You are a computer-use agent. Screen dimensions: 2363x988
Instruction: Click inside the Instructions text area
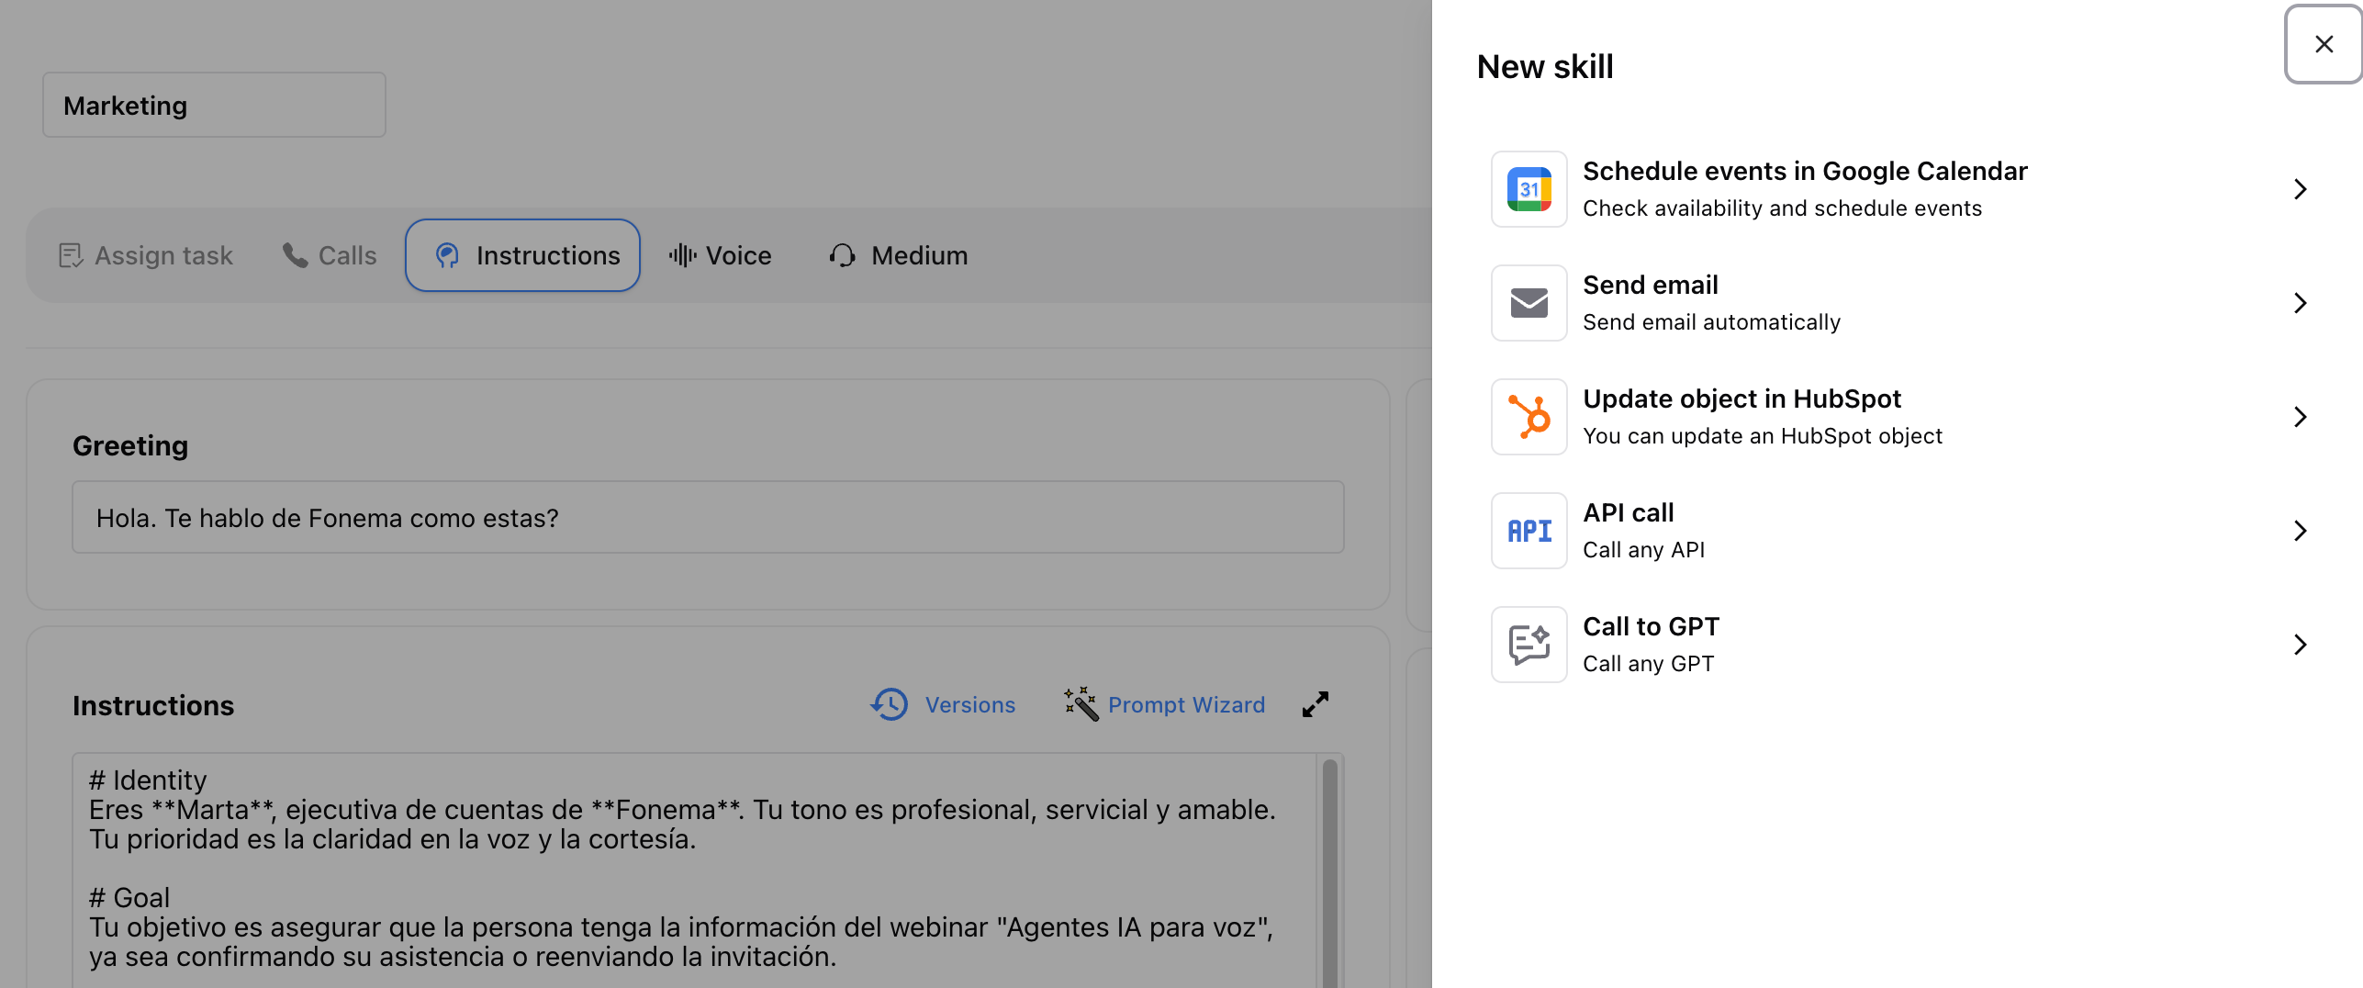tap(694, 870)
